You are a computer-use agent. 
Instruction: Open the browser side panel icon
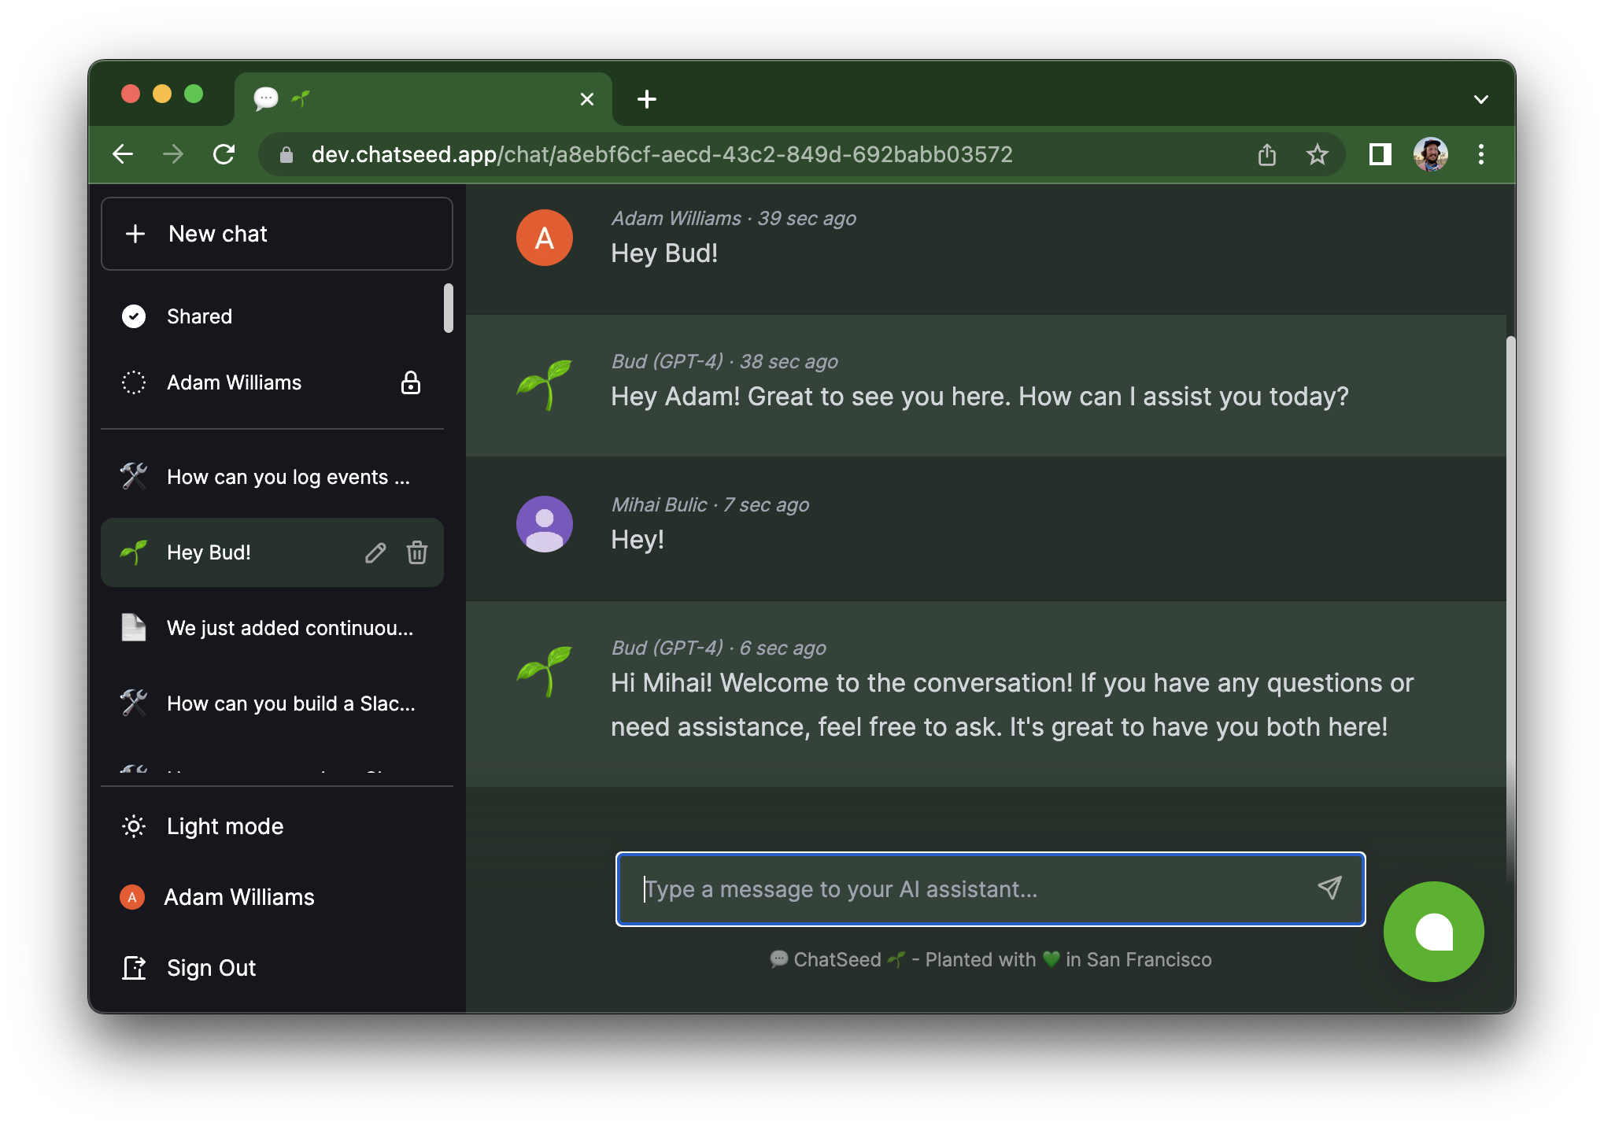click(x=1380, y=155)
